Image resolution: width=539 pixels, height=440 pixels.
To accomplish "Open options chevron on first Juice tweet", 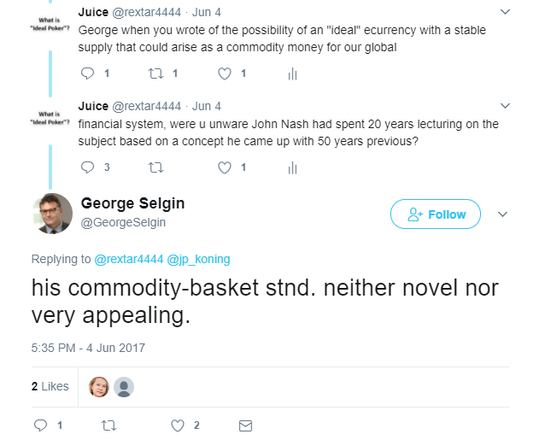I will point(505,12).
